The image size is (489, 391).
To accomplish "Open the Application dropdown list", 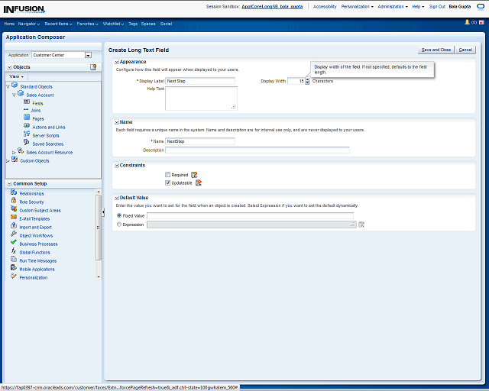I will [88, 55].
